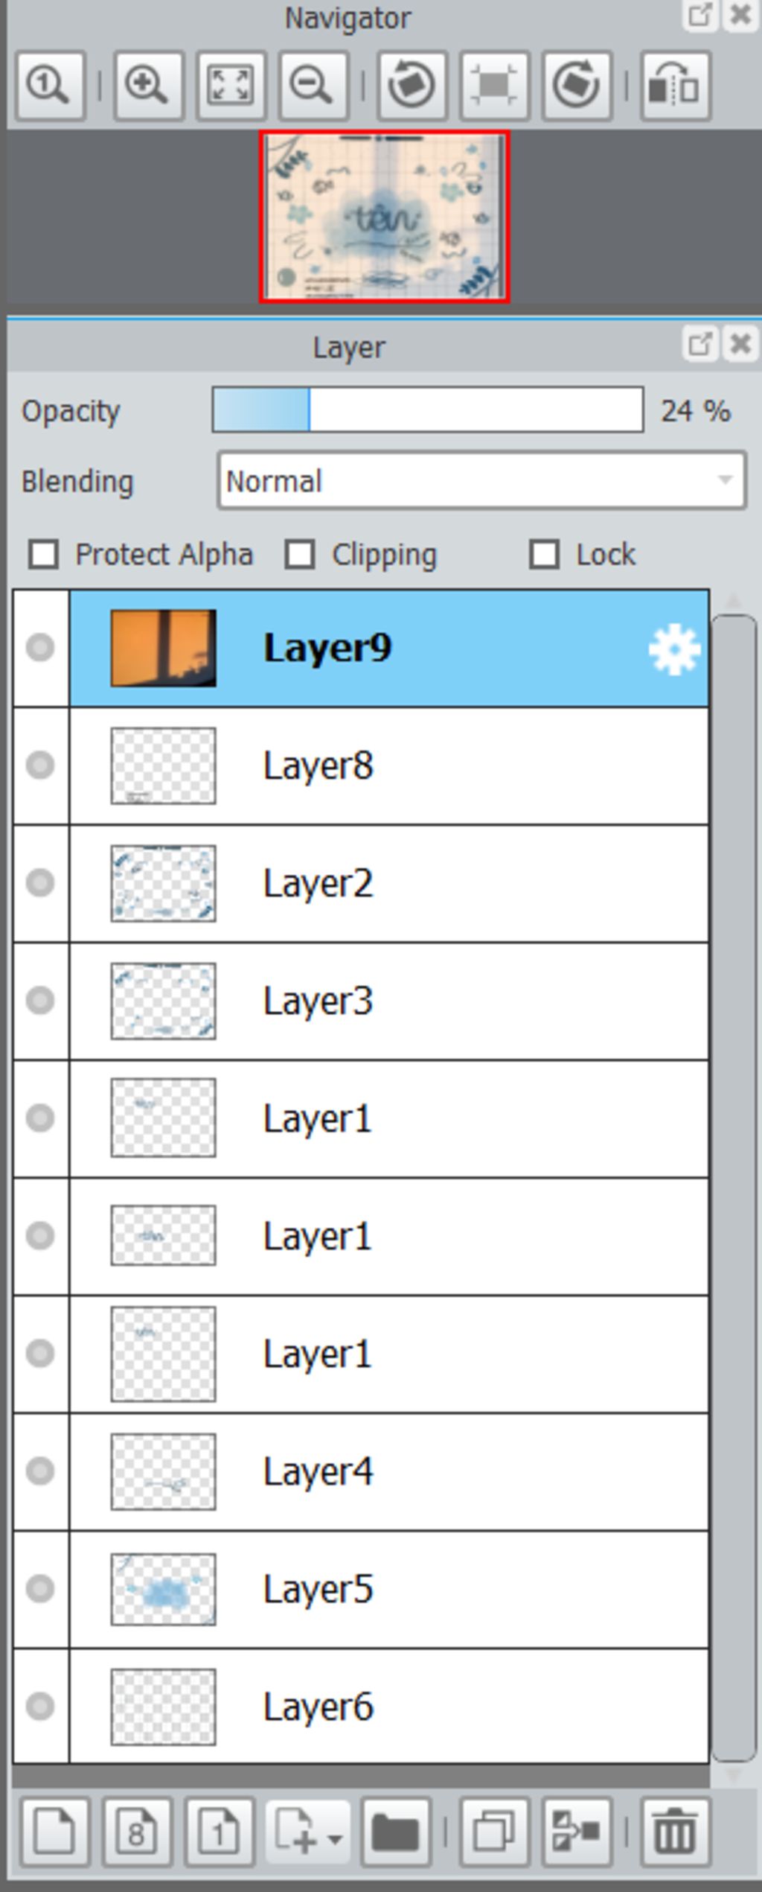
Task: Open the Blending mode dropdown
Action: (x=481, y=481)
